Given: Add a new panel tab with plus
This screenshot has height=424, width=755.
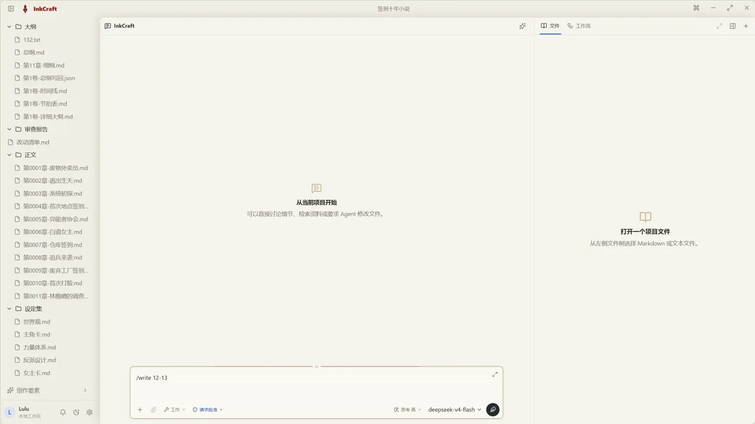Looking at the screenshot, I should (x=746, y=26).
